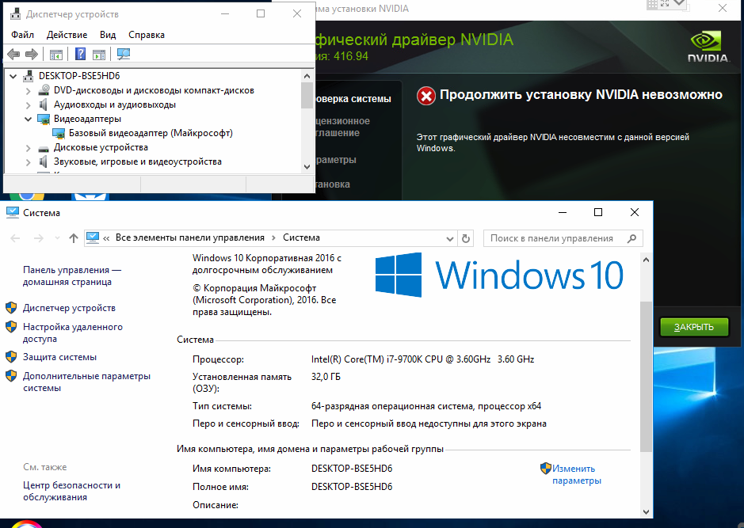Click Система window scrollbar up arrow
Image resolution: width=744 pixels, height=528 pixels.
tap(646, 260)
